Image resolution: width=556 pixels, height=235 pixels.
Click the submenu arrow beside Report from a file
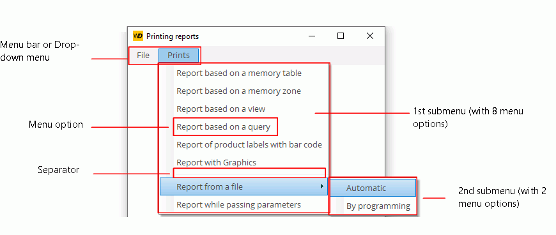[x=322, y=186]
